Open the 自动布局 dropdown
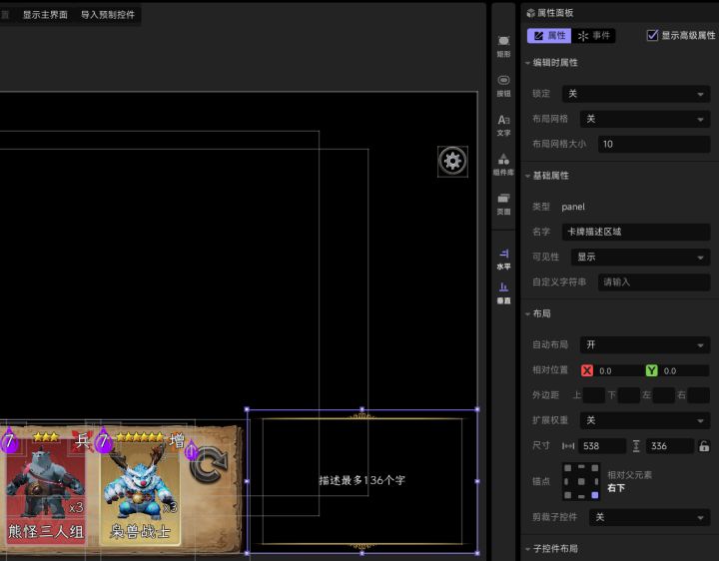This screenshot has width=719, height=561. click(645, 345)
